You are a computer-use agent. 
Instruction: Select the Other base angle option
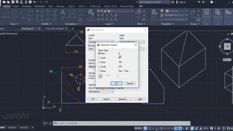pyautogui.click(x=99, y=71)
